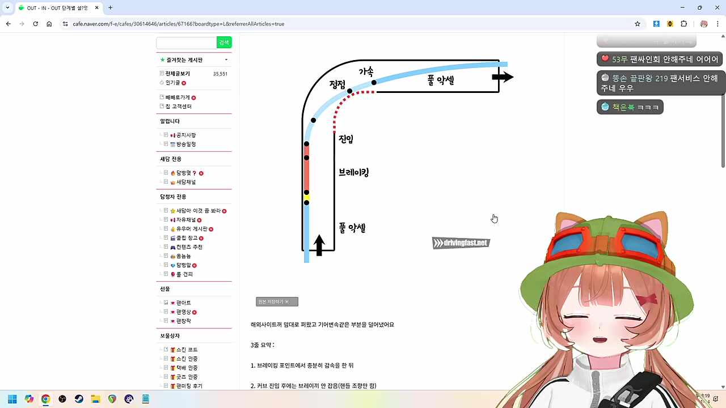Expand the 즐겨찾는 게시판 dropdown

click(226, 59)
